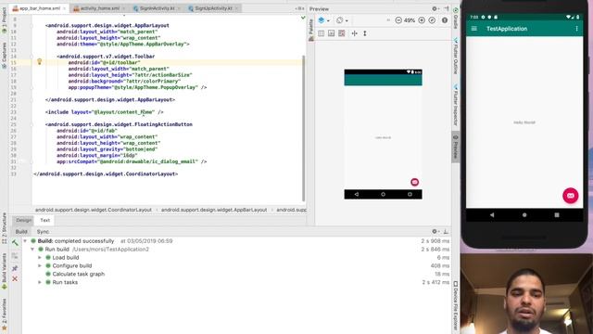Switch to Design view tab
This screenshot has height=334, width=593.
[23, 220]
